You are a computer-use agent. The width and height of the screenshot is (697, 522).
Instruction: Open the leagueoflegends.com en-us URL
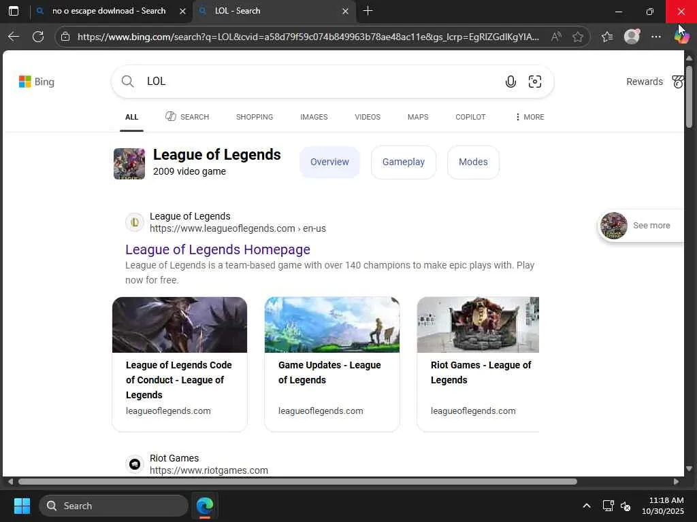[238, 228]
